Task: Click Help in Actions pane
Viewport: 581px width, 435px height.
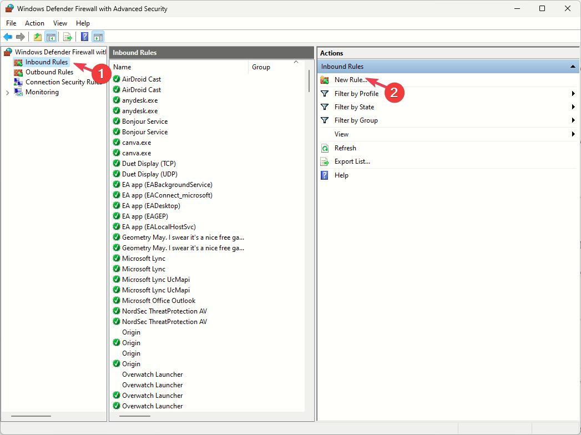Action: coord(341,175)
